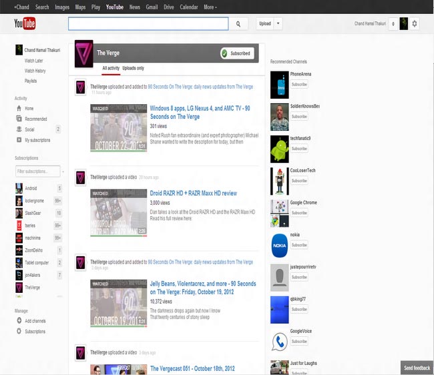The height and width of the screenshot is (375, 434).
Task: Open the PhoneArena channel avatar
Action: point(280,85)
